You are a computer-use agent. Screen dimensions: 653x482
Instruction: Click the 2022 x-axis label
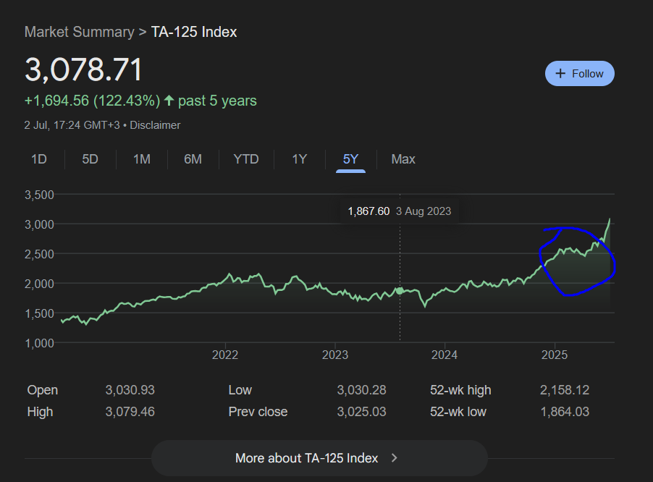[225, 355]
